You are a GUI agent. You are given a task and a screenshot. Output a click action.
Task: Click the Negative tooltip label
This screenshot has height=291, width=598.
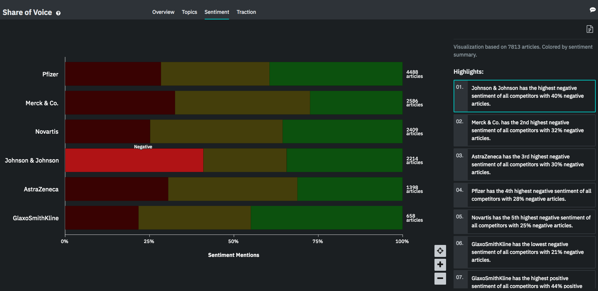[x=143, y=147]
